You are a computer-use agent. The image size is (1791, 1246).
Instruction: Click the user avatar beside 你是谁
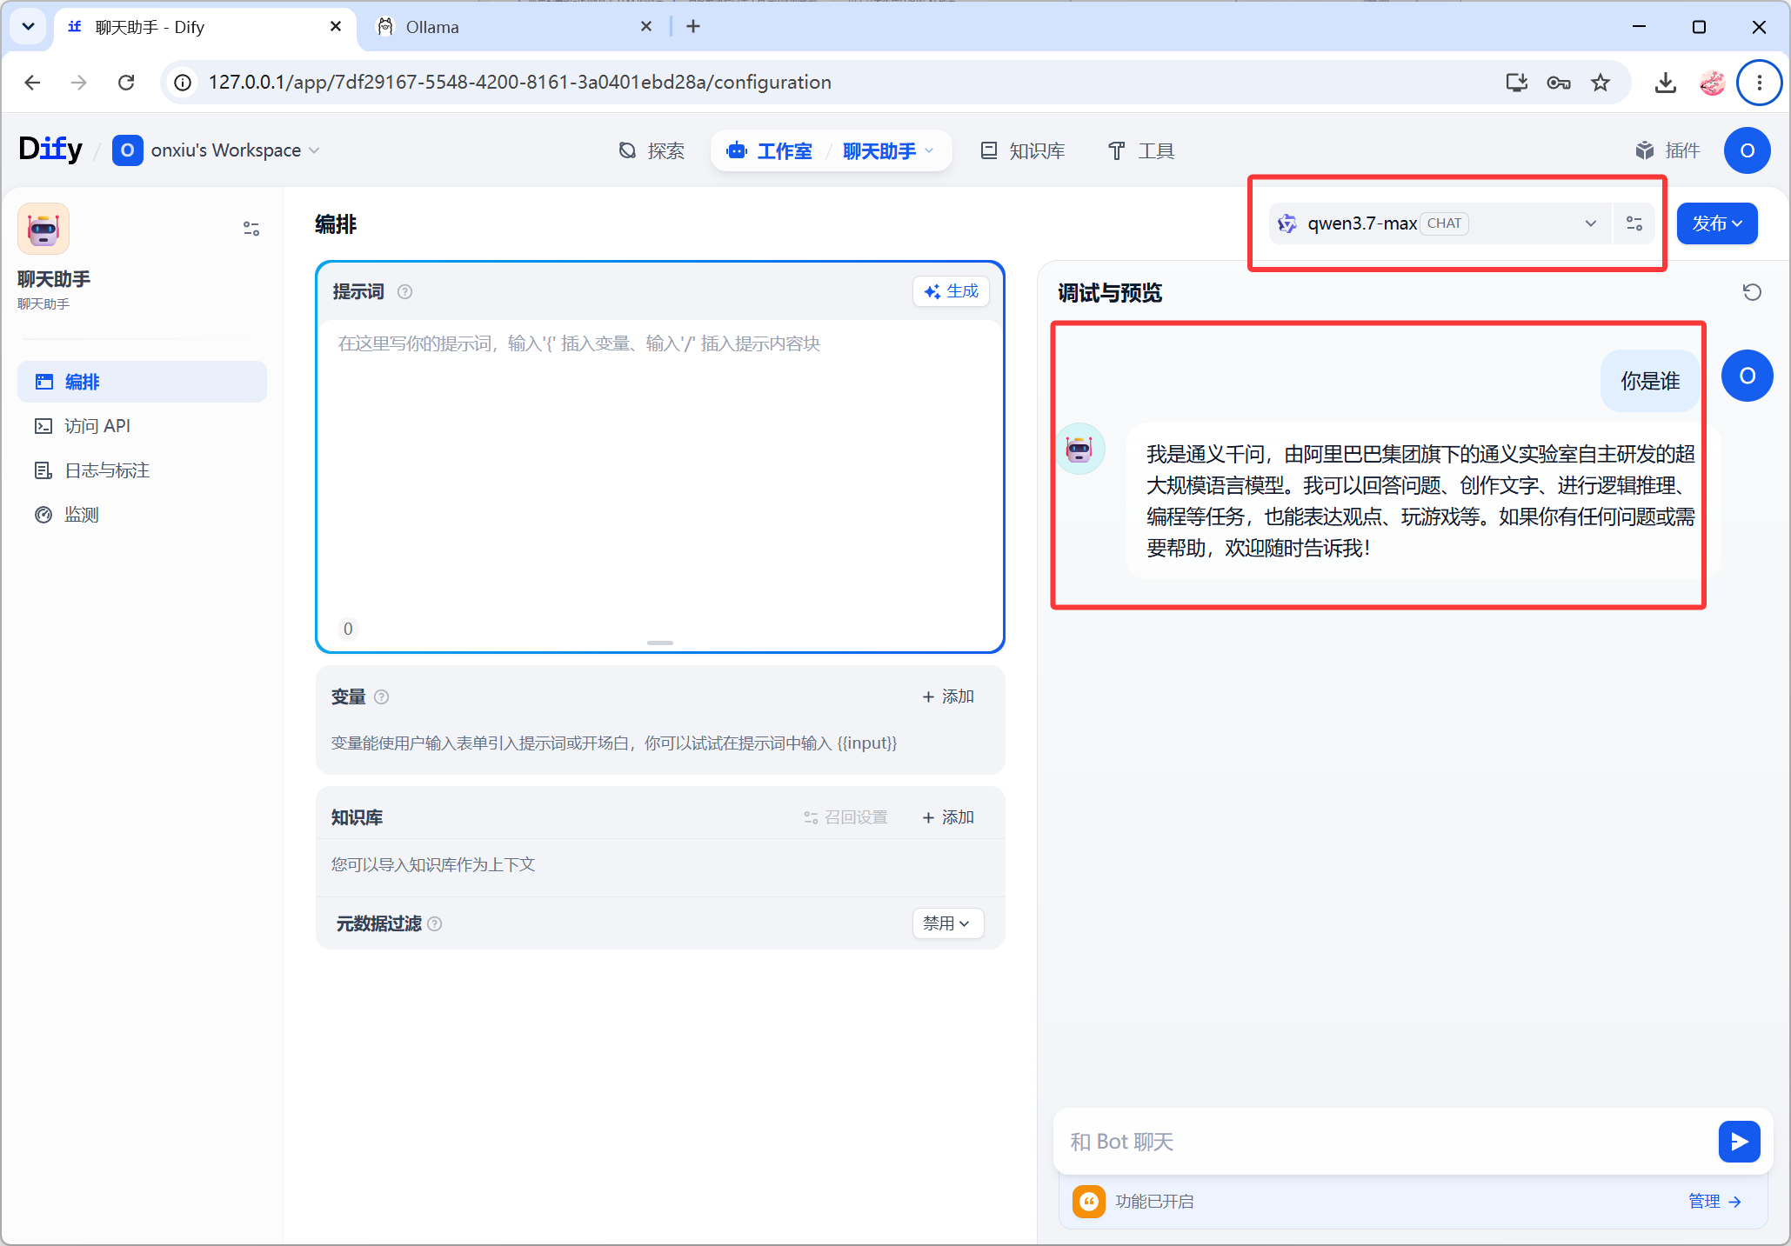(1747, 376)
